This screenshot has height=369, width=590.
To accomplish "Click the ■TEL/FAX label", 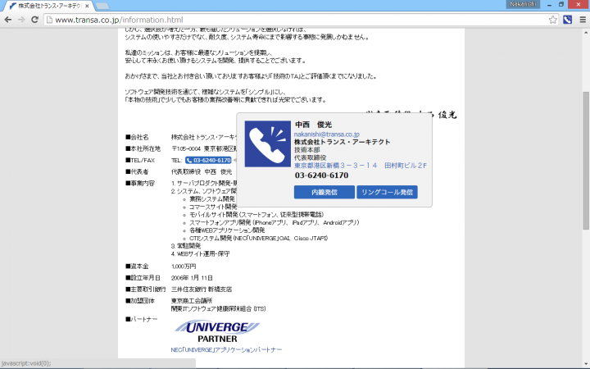I will tap(140, 160).
